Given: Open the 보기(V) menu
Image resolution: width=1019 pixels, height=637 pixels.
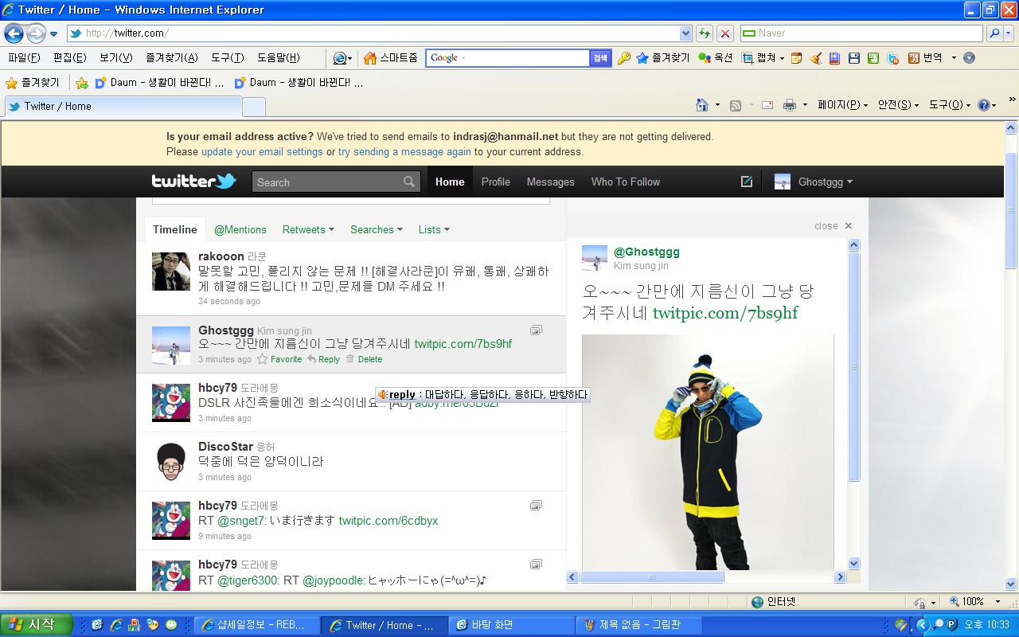Looking at the screenshot, I should [x=116, y=58].
